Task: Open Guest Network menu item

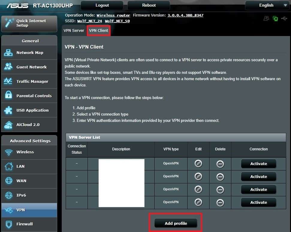Action: tap(29, 67)
